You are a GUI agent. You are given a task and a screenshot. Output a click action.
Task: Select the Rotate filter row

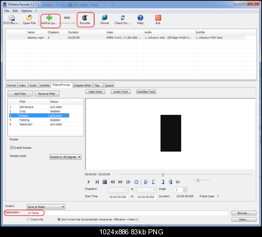point(39,116)
